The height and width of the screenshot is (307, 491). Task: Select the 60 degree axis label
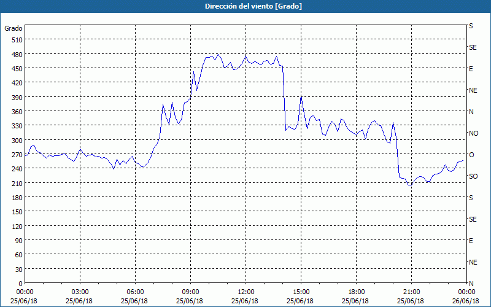point(19,255)
